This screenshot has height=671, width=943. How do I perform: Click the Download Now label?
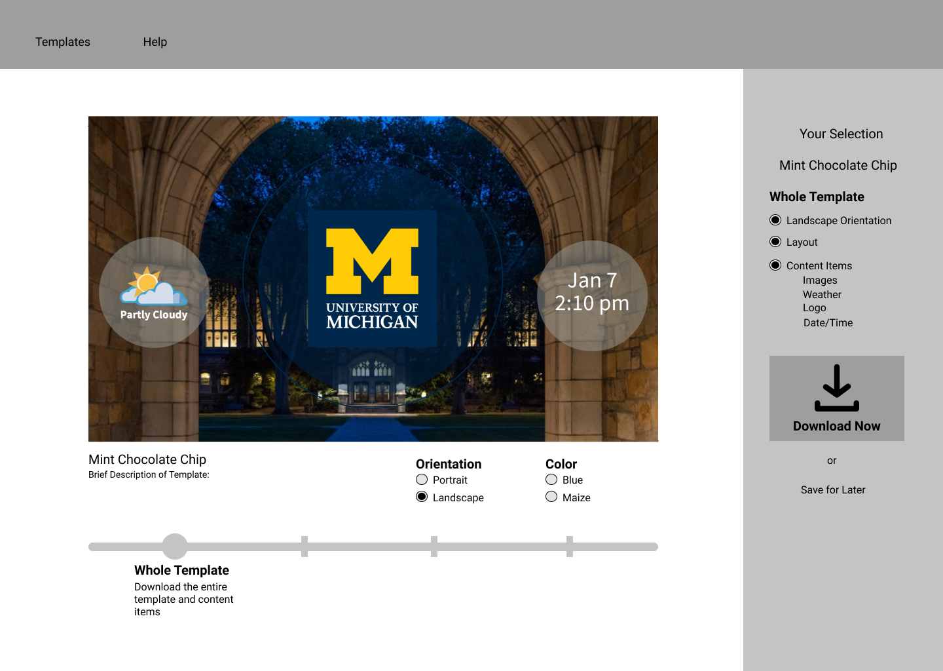pos(837,426)
